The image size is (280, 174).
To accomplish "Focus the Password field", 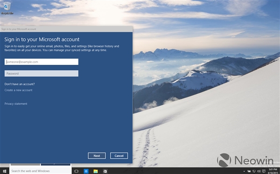I will (42, 74).
